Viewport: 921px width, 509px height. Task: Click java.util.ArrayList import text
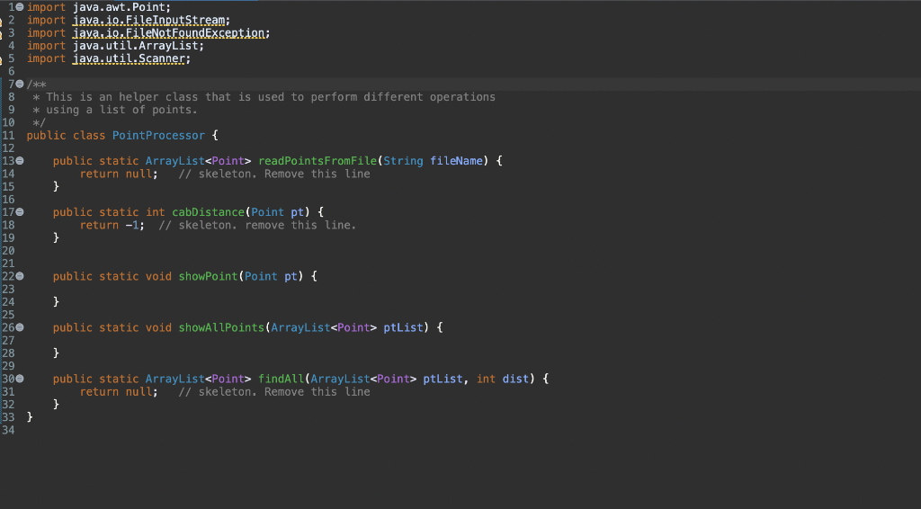pos(135,46)
